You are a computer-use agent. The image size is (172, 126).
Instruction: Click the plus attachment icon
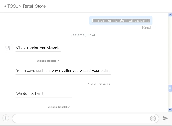tap(6, 118)
